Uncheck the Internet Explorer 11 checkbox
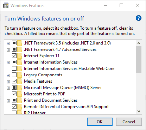The width and height of the screenshot is (146, 130). (x=14, y=55)
